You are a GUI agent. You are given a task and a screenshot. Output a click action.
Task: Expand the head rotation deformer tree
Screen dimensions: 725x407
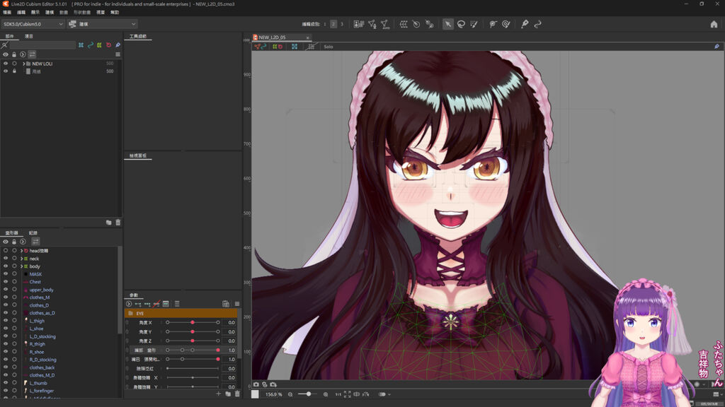coord(22,251)
